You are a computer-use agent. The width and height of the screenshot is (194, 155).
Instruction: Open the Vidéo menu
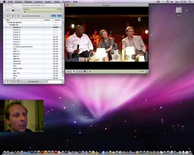coord(57,2)
